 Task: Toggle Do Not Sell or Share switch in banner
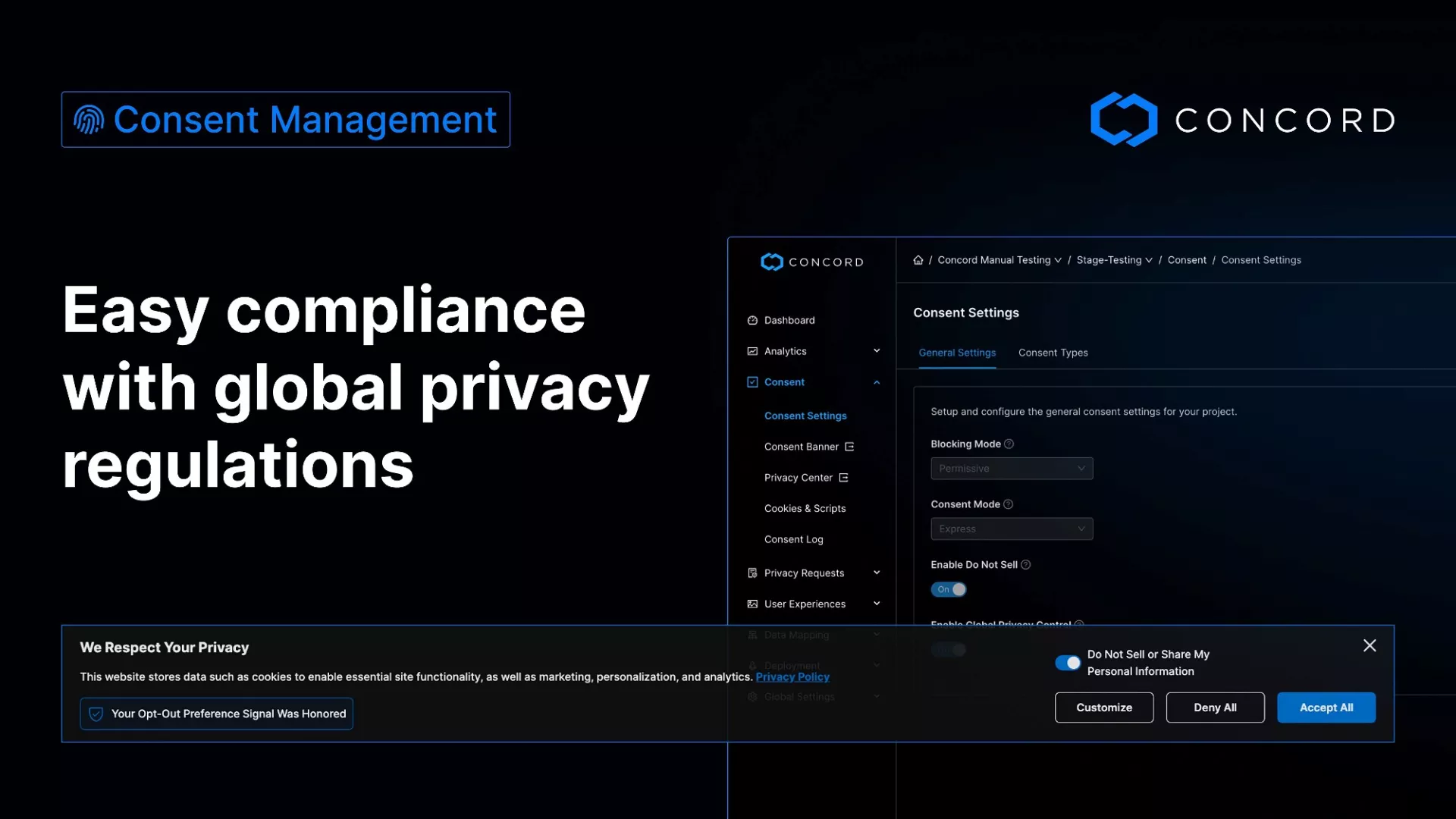(1068, 663)
